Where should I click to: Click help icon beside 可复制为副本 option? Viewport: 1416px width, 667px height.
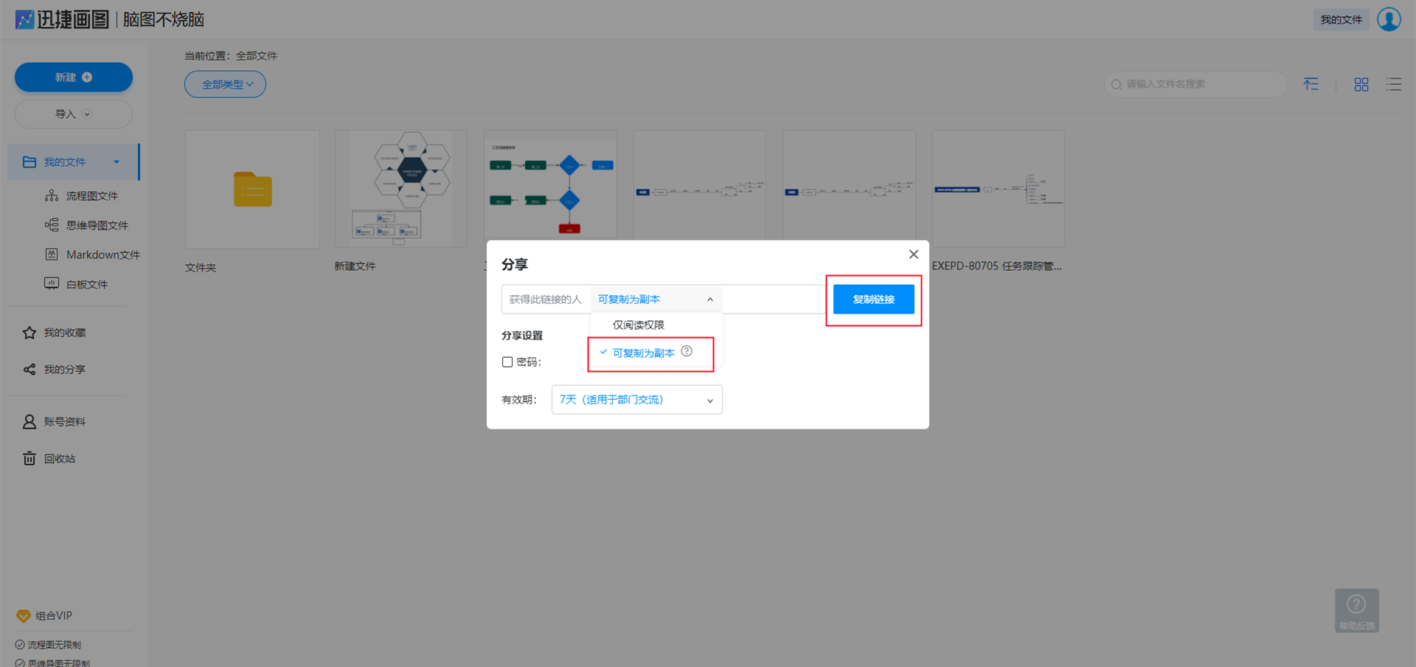pos(687,351)
